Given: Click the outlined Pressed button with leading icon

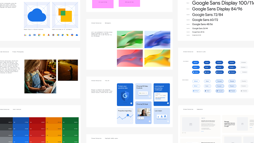Looking at the screenshot, I should coord(232,91).
